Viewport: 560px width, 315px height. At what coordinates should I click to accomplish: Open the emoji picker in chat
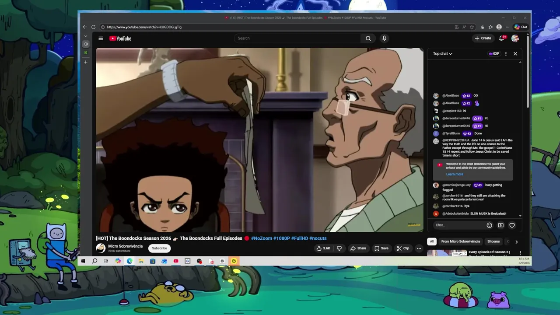pos(489,225)
